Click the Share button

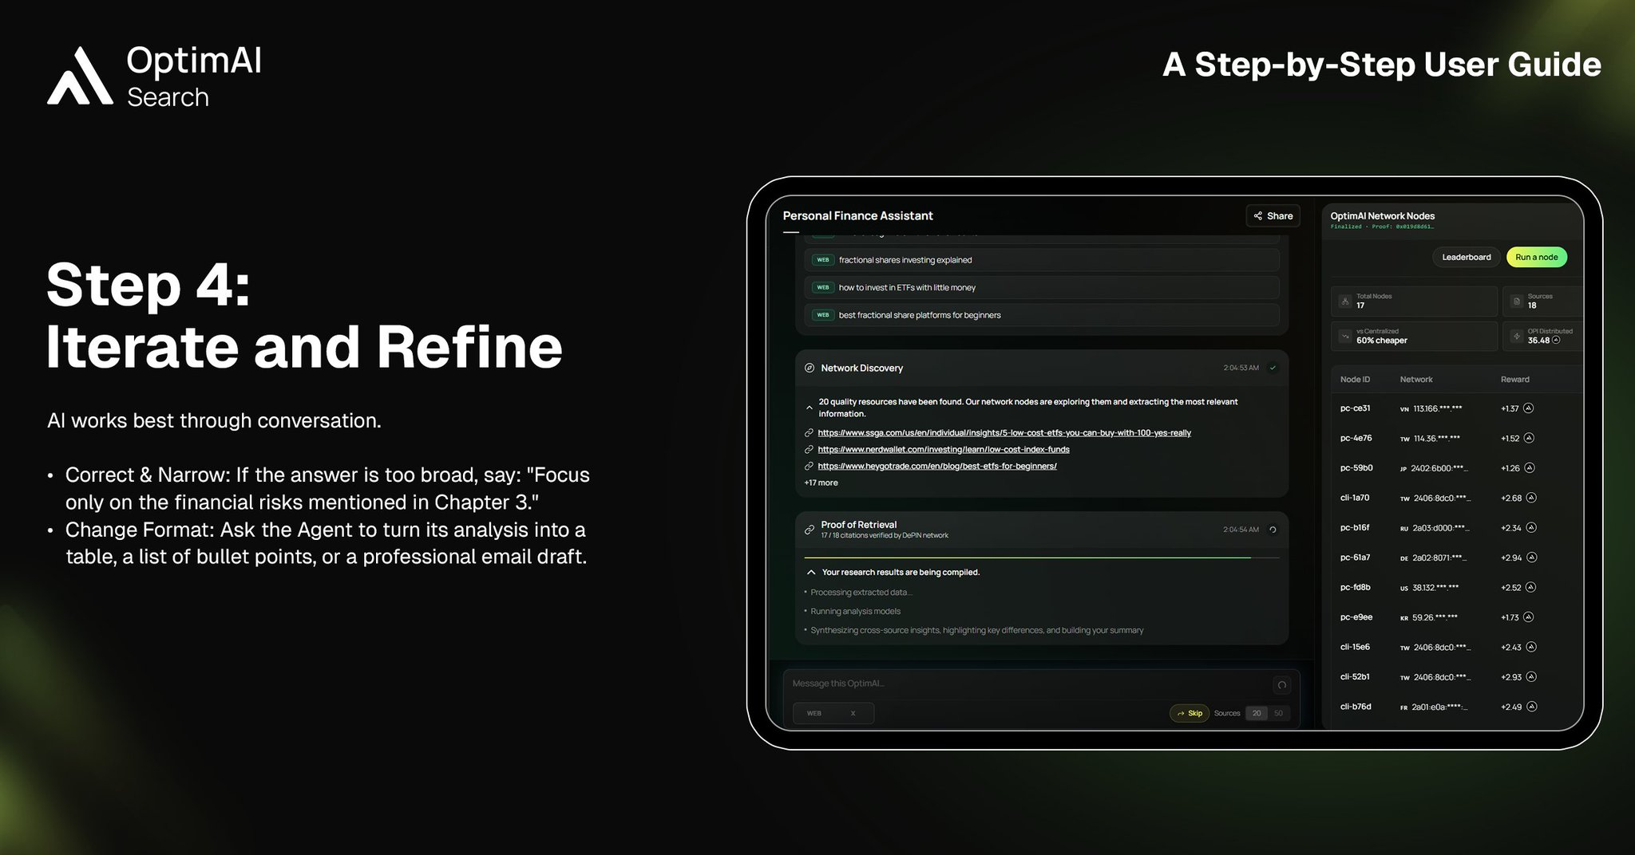[1273, 216]
